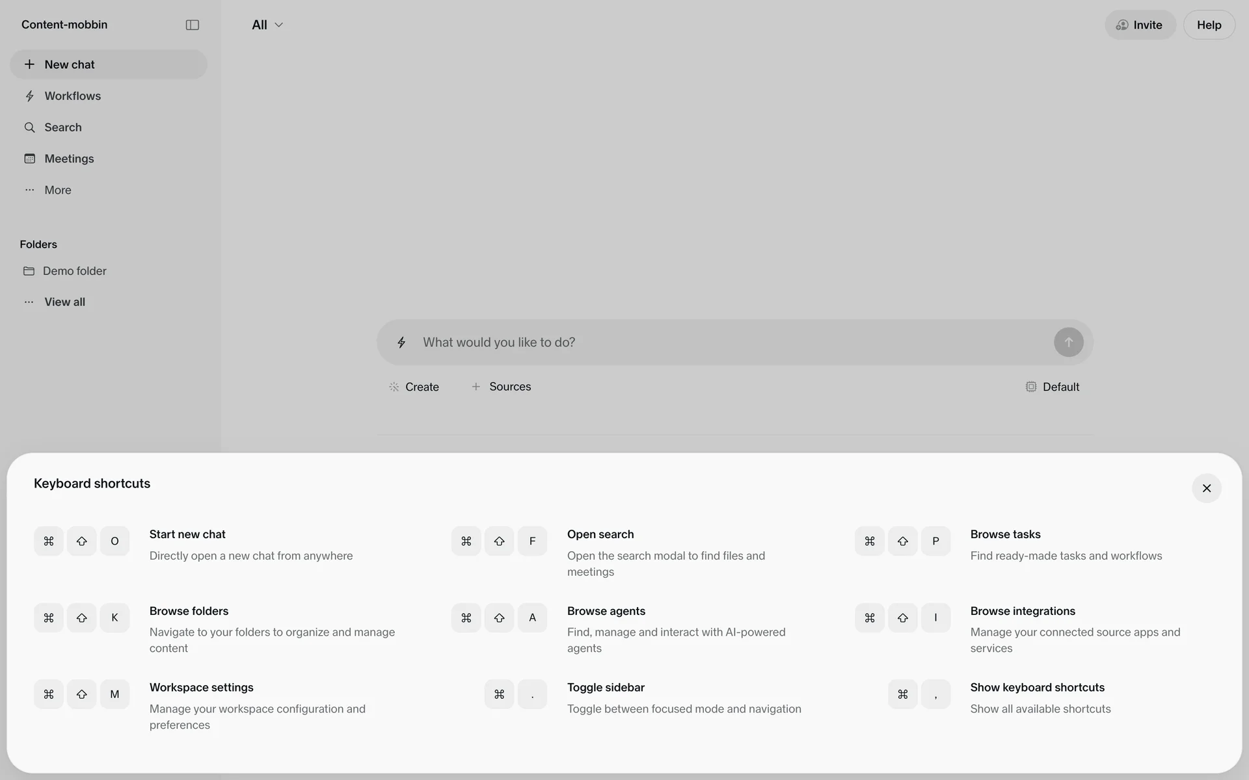Open Workflows from the sidebar
Screen dimensions: 1249x780
pyautogui.click(x=72, y=96)
